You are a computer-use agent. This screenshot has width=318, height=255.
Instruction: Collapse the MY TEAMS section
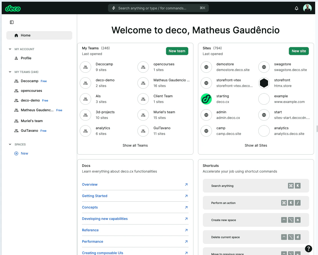10,72
